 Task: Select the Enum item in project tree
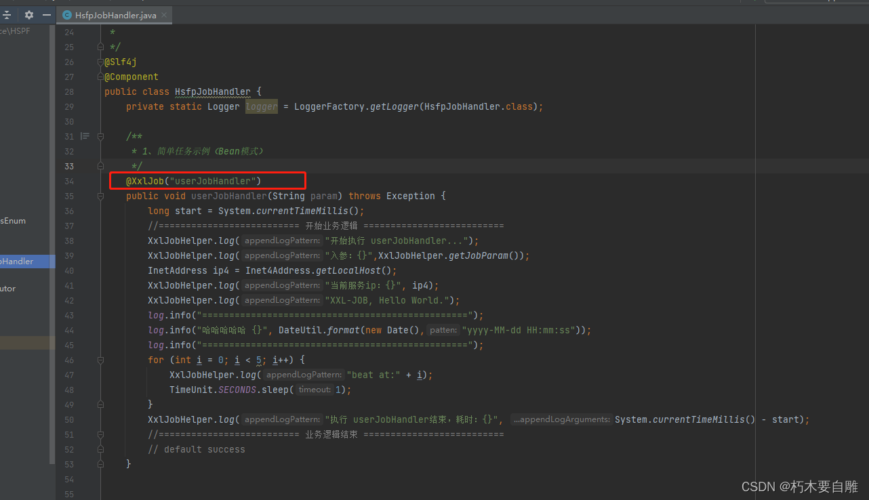pos(14,220)
